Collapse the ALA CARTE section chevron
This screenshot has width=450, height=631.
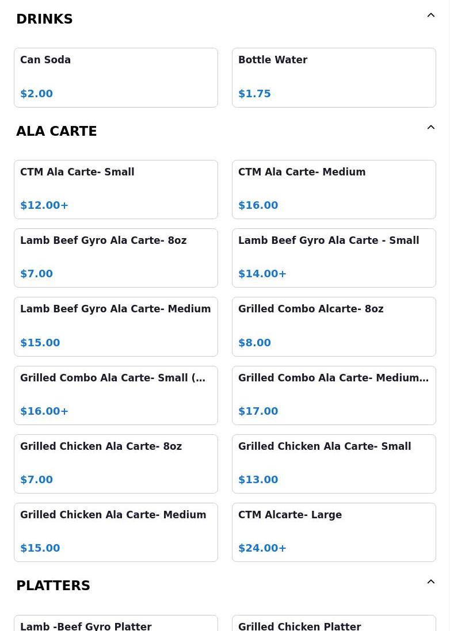(430, 128)
